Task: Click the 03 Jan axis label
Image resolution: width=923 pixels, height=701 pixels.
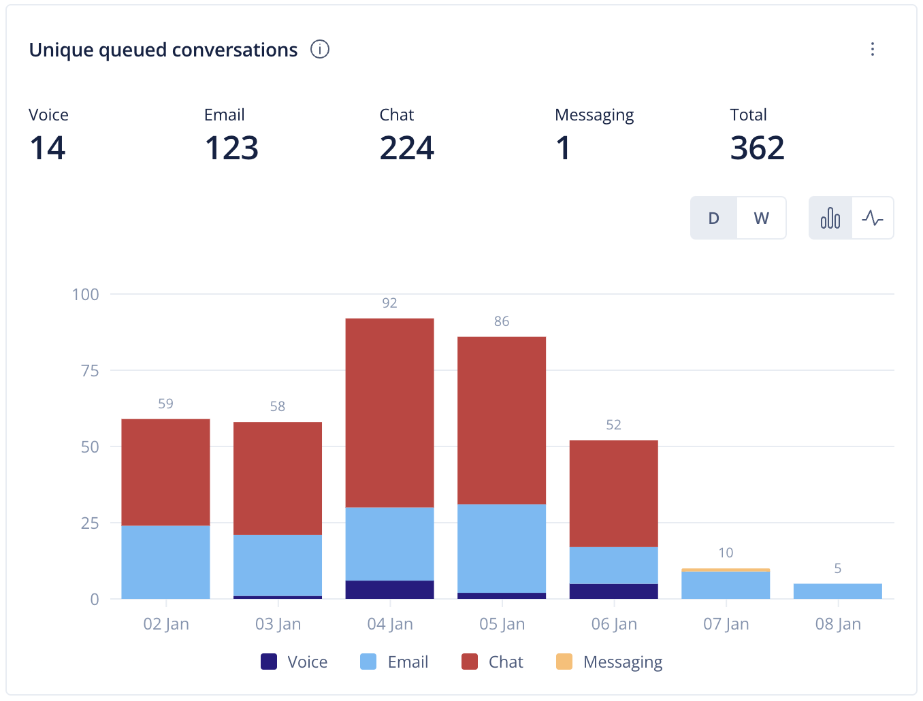Action: pos(278,624)
